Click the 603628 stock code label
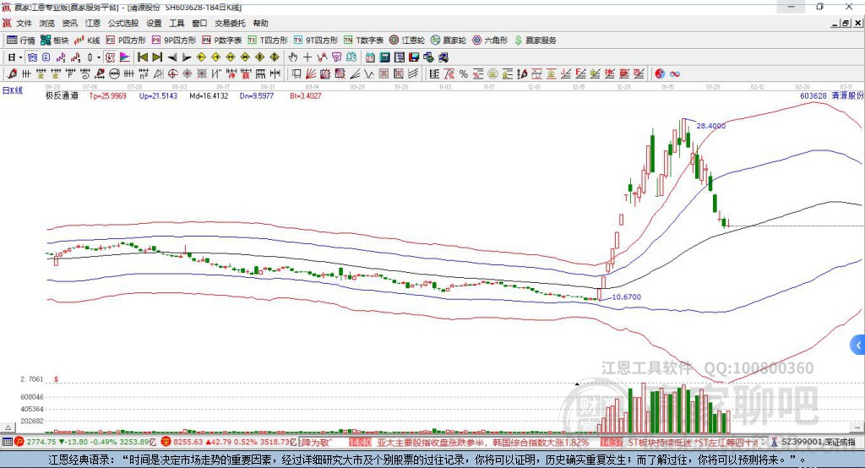Viewport: 865px width, 468px height. [x=813, y=96]
